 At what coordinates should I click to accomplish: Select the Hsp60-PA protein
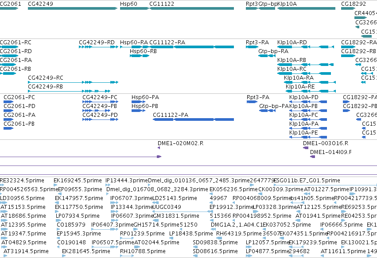coord(139,102)
